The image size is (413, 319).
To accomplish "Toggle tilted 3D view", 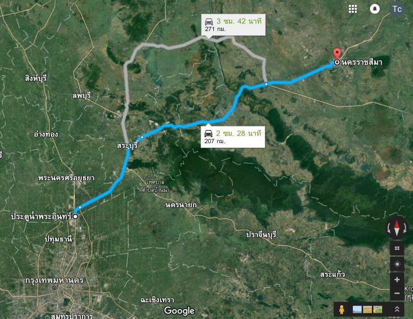I will pos(397,248).
